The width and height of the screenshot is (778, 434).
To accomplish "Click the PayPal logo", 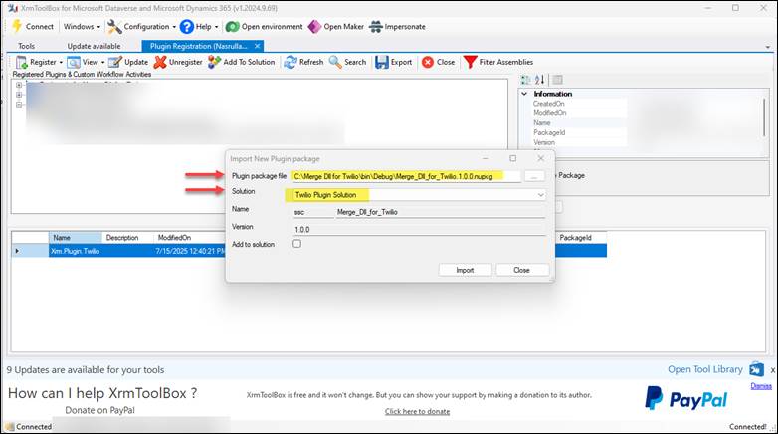I will click(686, 399).
